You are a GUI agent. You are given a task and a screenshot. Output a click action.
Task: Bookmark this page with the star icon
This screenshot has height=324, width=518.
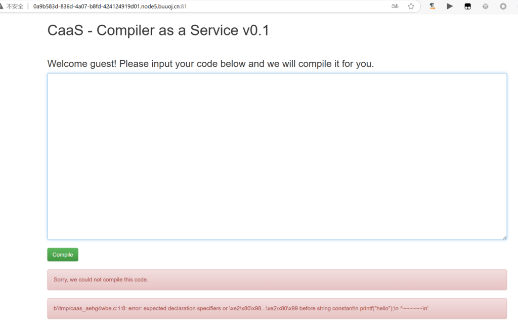[411, 7]
